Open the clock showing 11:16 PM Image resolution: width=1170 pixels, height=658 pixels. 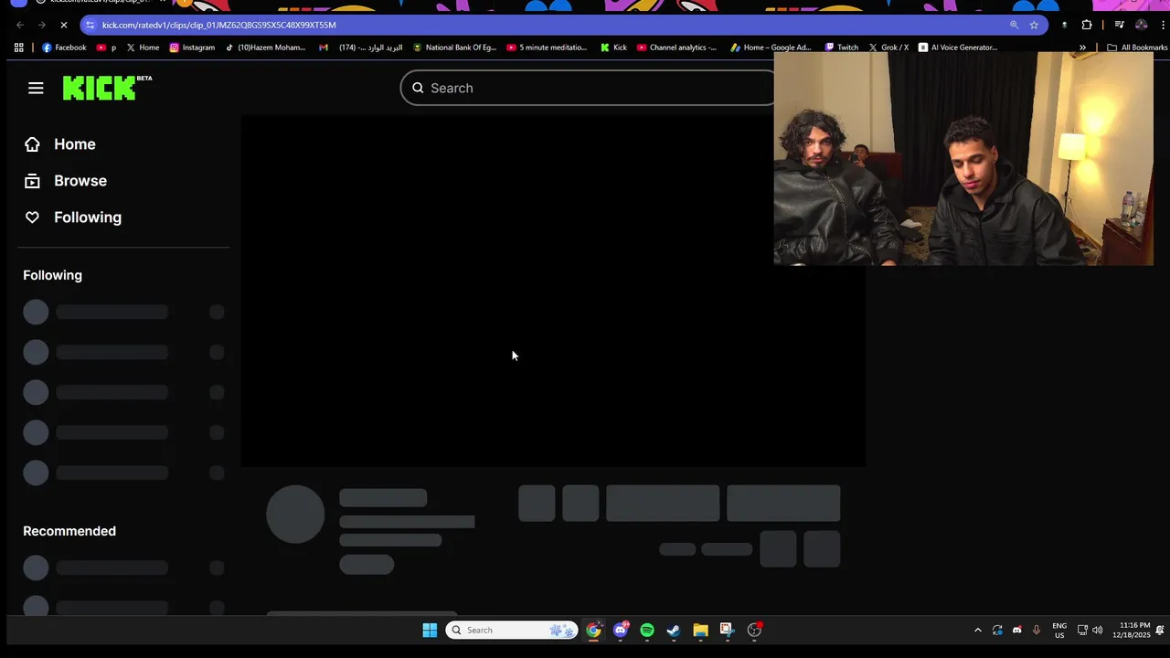tap(1131, 630)
